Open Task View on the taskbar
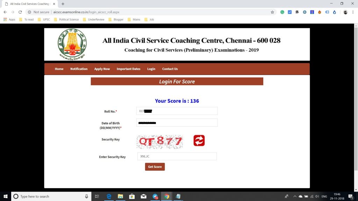358x201 pixels. click(x=97, y=196)
